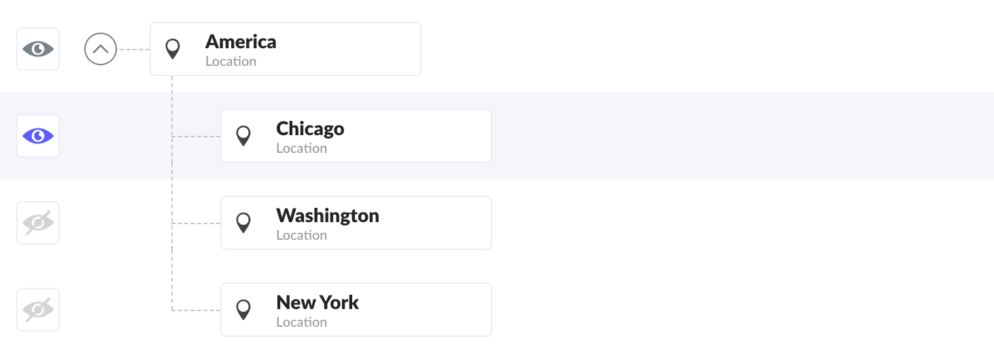Show Washington using its crossed-out eye icon
The width and height of the screenshot is (994, 360).
38,223
